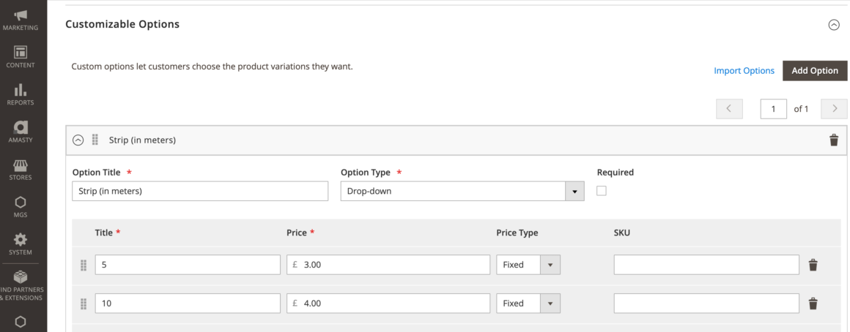Delete the row titled 5
The width and height of the screenshot is (850, 332).
point(813,265)
